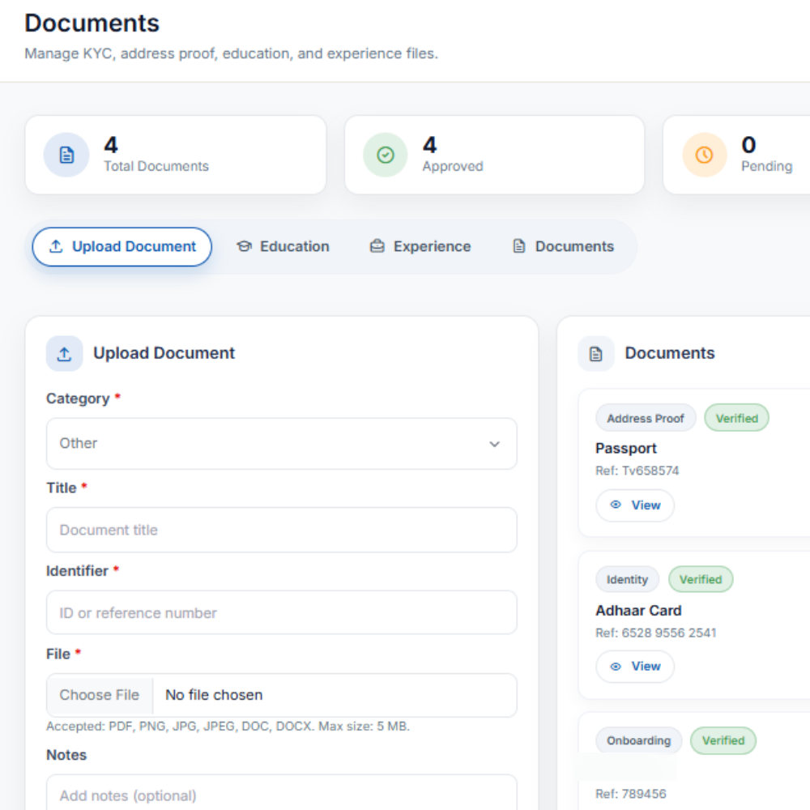Screen dimensions: 810x810
Task: Click the Total Documents file icon
Action: click(x=66, y=155)
